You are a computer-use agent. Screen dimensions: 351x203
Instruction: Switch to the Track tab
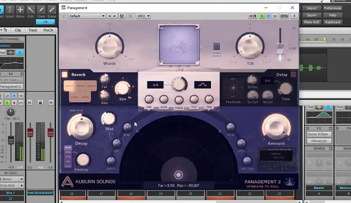(x=33, y=30)
